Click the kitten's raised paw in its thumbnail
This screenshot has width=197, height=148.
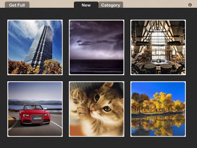coord(78,96)
